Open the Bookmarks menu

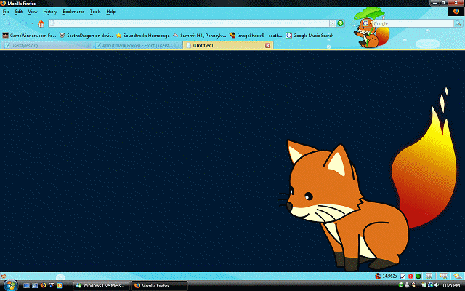73,12
